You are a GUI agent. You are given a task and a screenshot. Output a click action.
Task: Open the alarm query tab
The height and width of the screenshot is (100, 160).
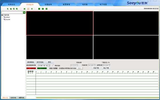(48, 5)
